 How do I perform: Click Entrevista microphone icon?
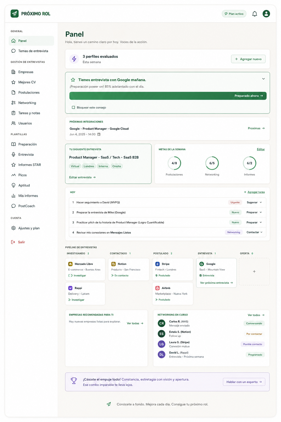(x=13, y=154)
